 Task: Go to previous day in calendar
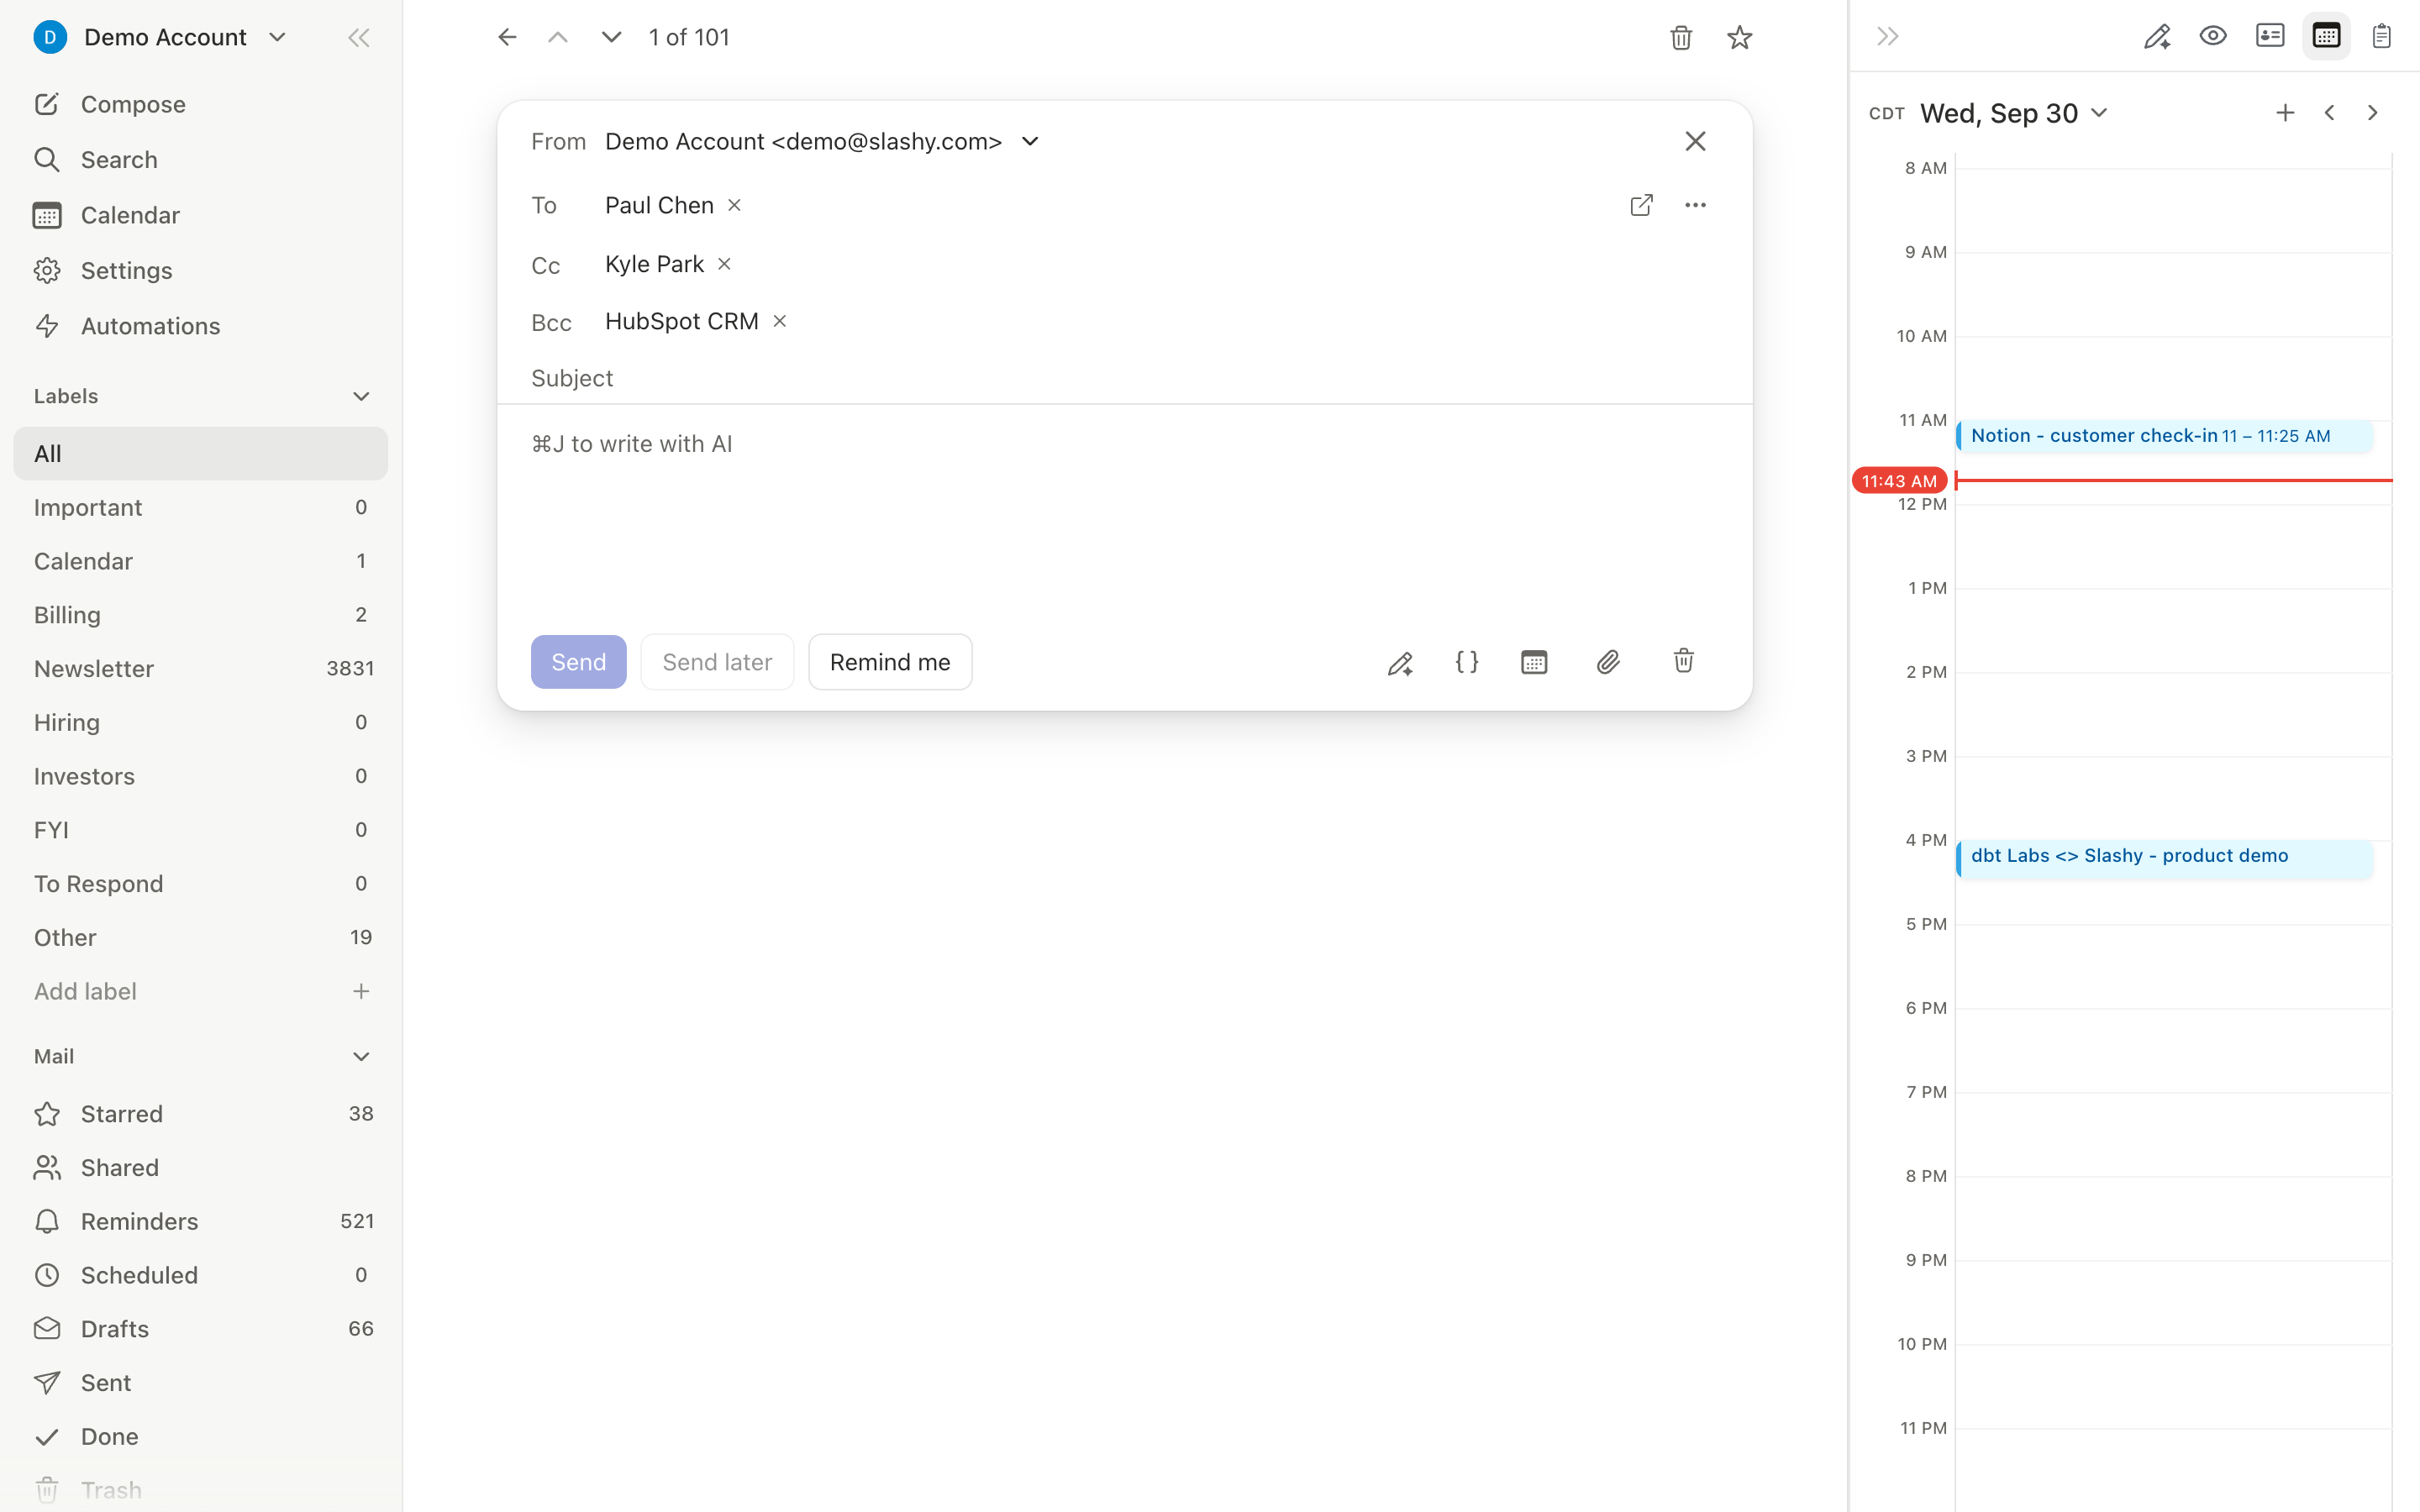[2329, 113]
